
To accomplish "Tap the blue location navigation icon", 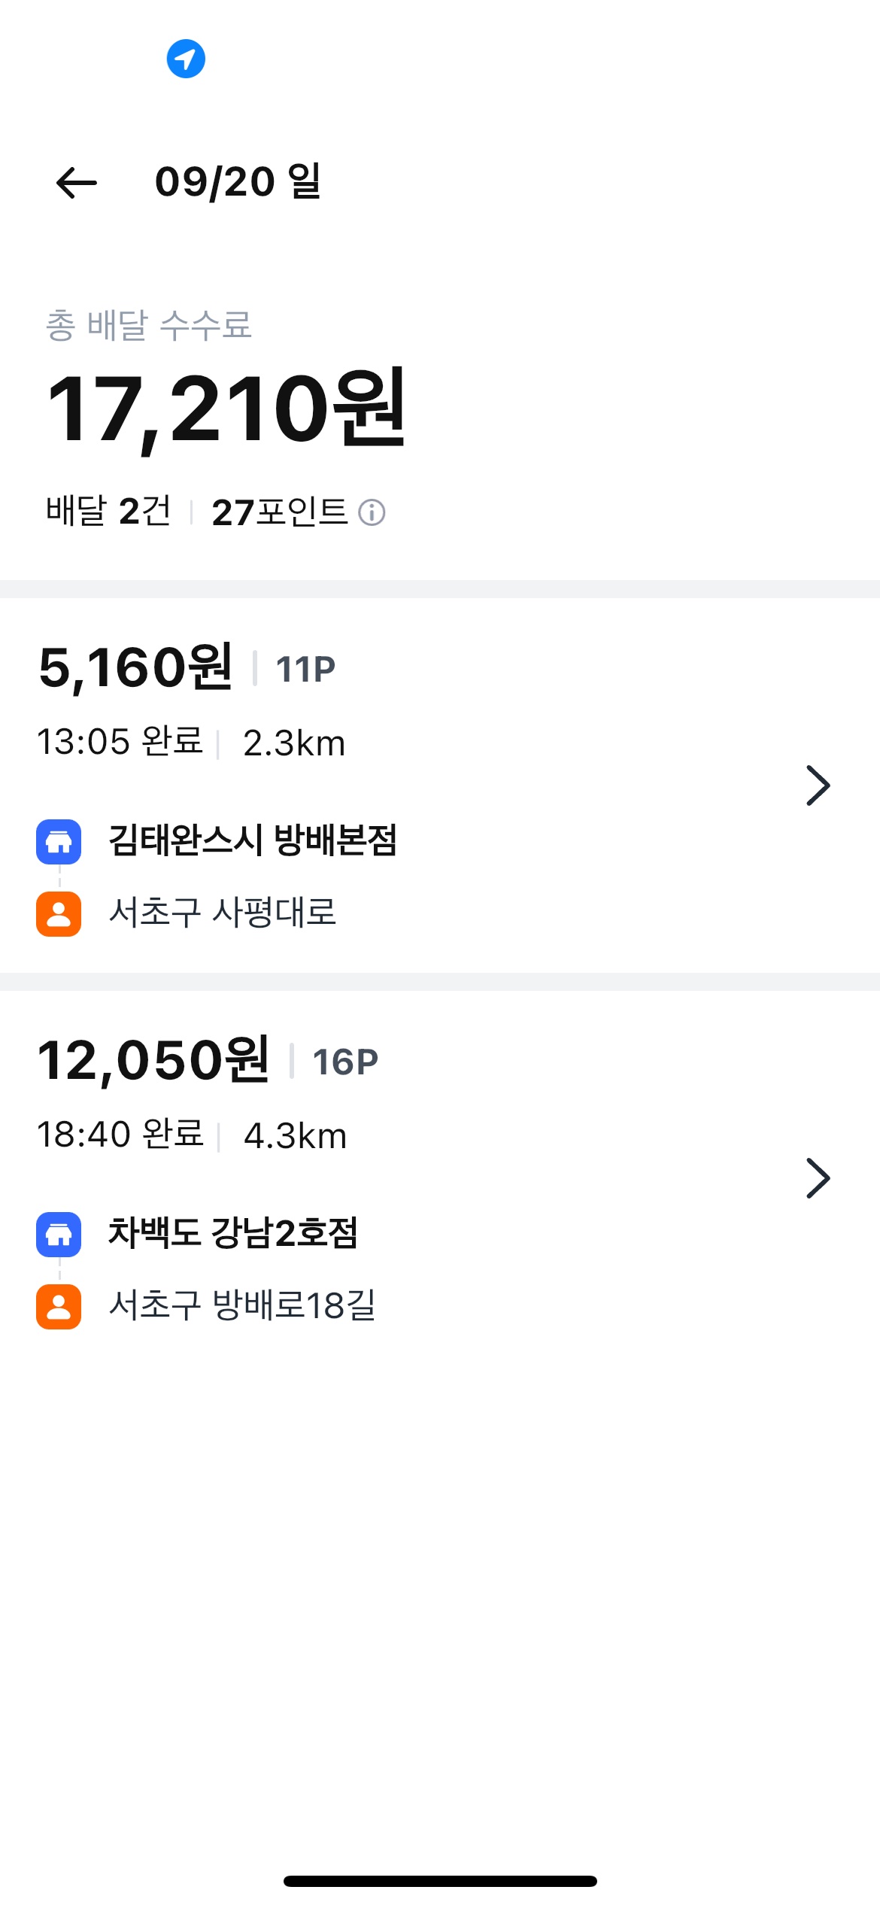I will tap(186, 59).
